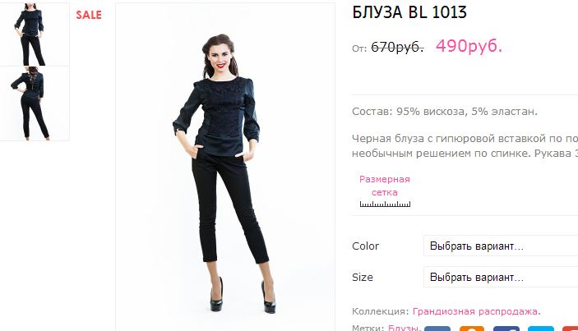Click the 490руб. sale price

(469, 46)
